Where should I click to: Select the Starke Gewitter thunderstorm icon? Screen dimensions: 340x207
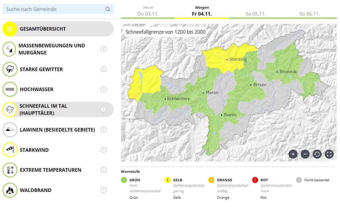click(x=10, y=69)
